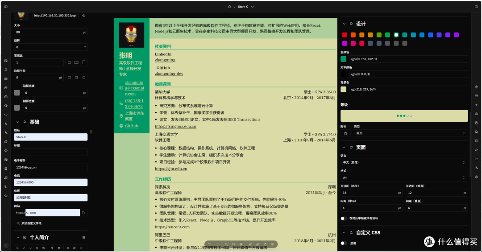
Task: Open the palette theme icon in right rail
Action: (476, 114)
